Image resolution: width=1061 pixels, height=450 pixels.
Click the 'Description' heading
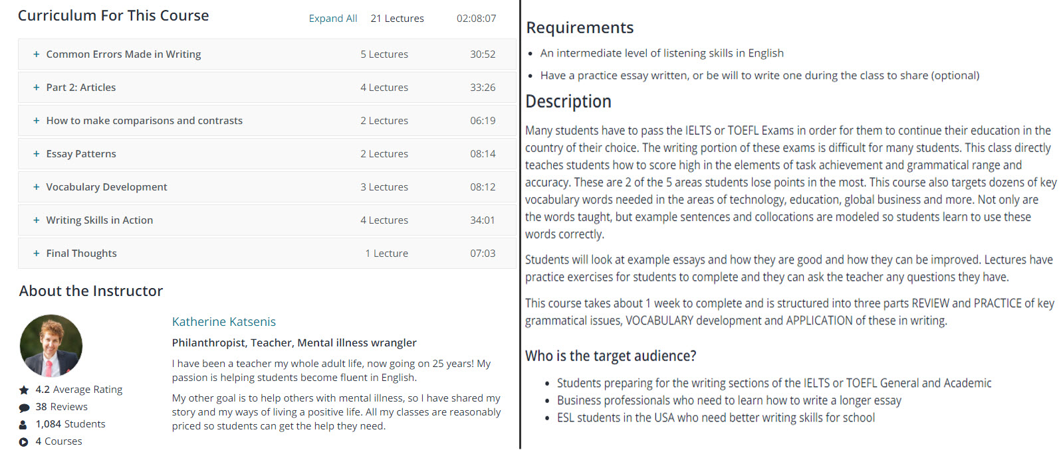tap(568, 102)
